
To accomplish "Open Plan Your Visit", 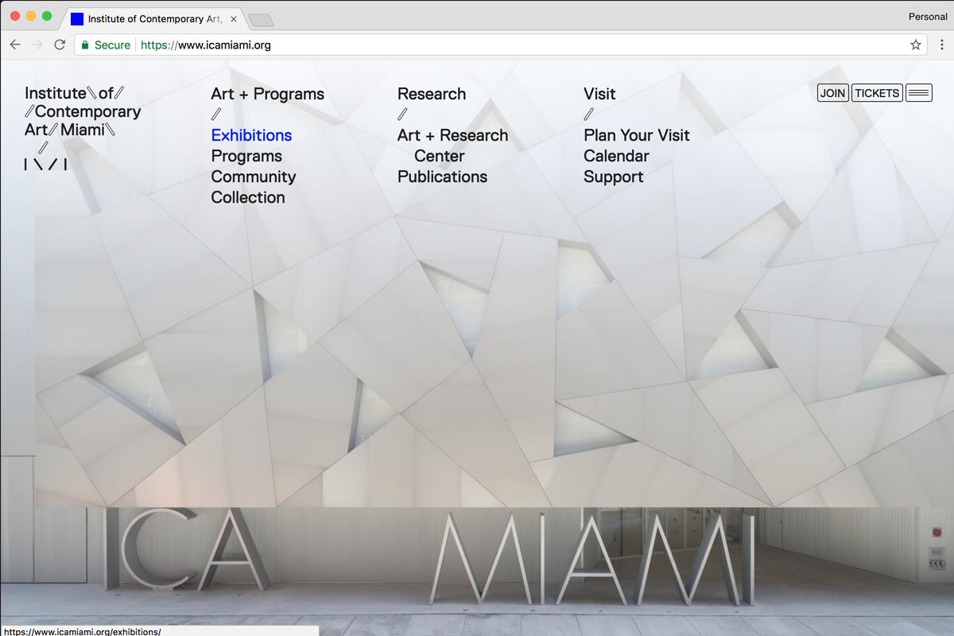I will pyautogui.click(x=637, y=135).
